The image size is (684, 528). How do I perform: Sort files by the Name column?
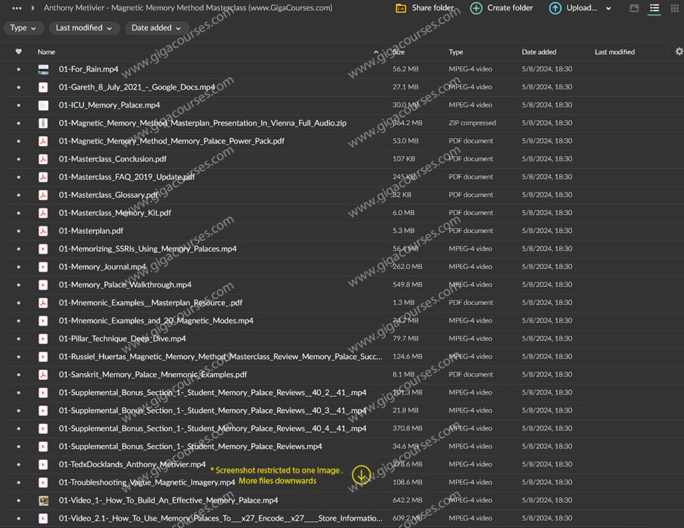point(46,52)
